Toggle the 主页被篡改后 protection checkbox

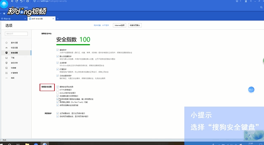coord(58,113)
